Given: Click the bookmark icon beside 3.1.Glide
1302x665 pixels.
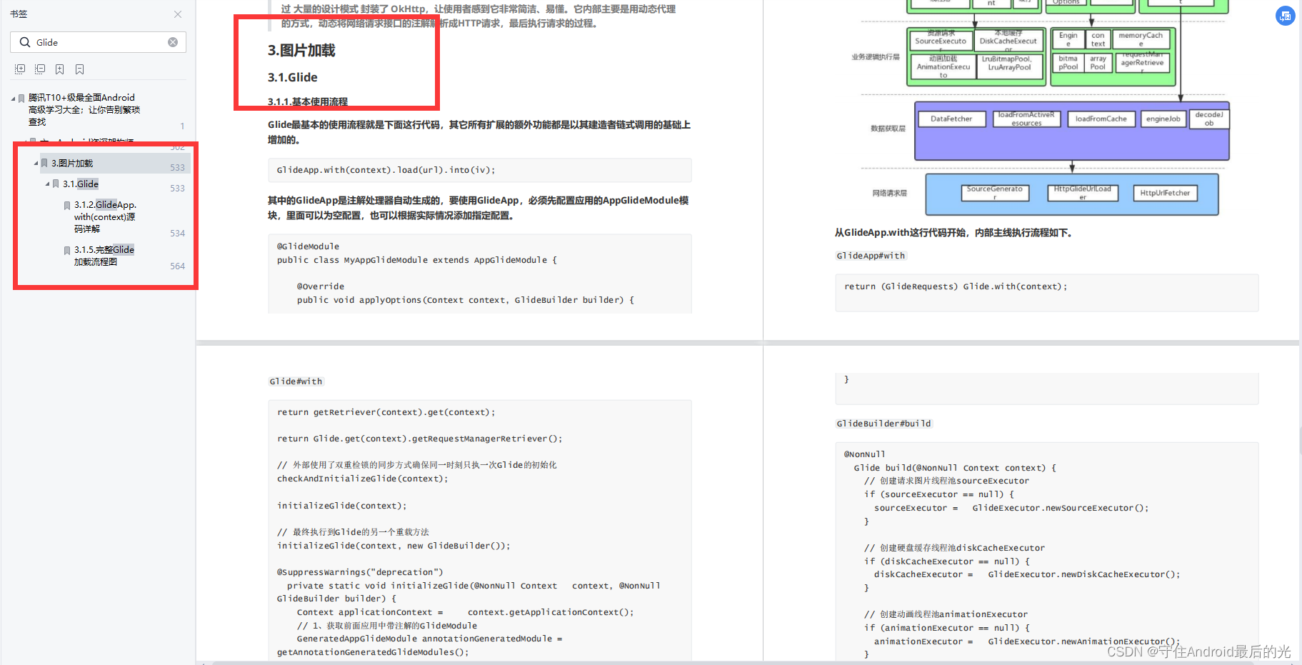Looking at the screenshot, I should (56, 184).
